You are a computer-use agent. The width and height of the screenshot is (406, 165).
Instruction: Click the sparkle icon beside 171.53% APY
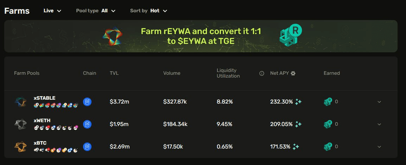click(x=296, y=146)
